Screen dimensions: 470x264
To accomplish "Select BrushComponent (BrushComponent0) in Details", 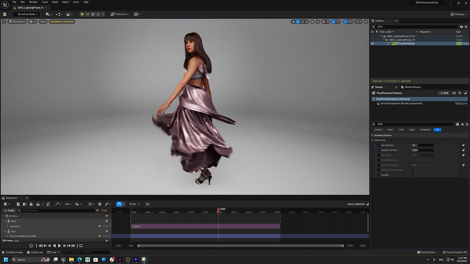I will (x=401, y=103).
